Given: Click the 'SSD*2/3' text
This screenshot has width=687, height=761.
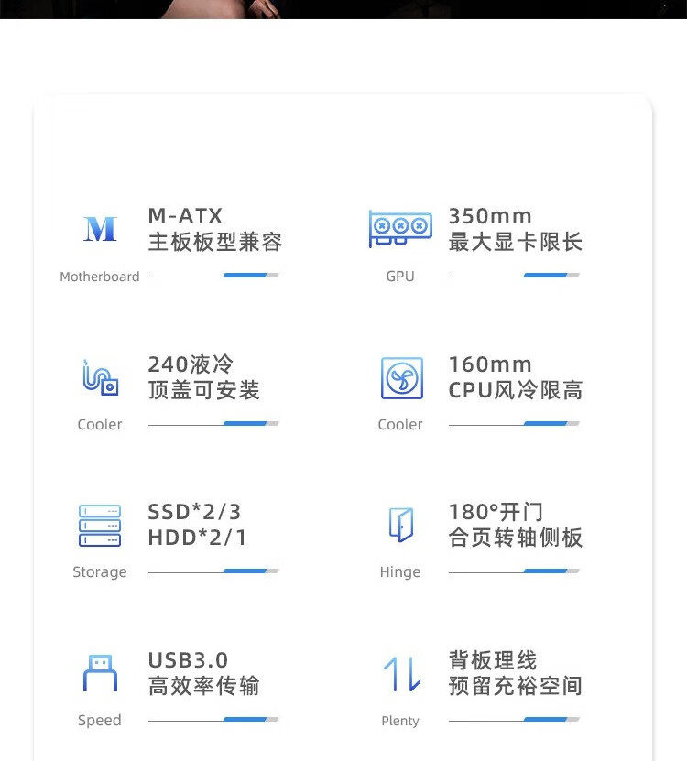Looking at the screenshot, I should pos(194,512).
